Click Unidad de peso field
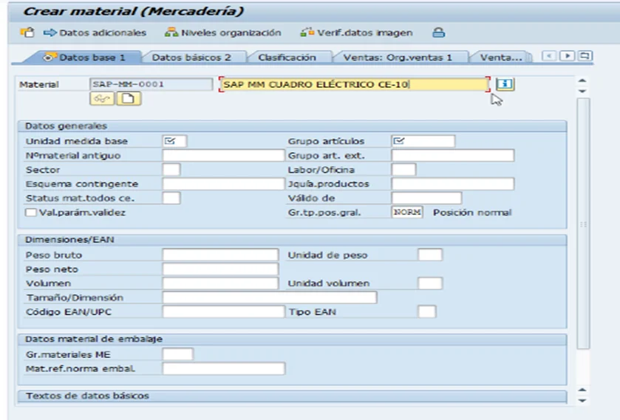 click(x=430, y=255)
